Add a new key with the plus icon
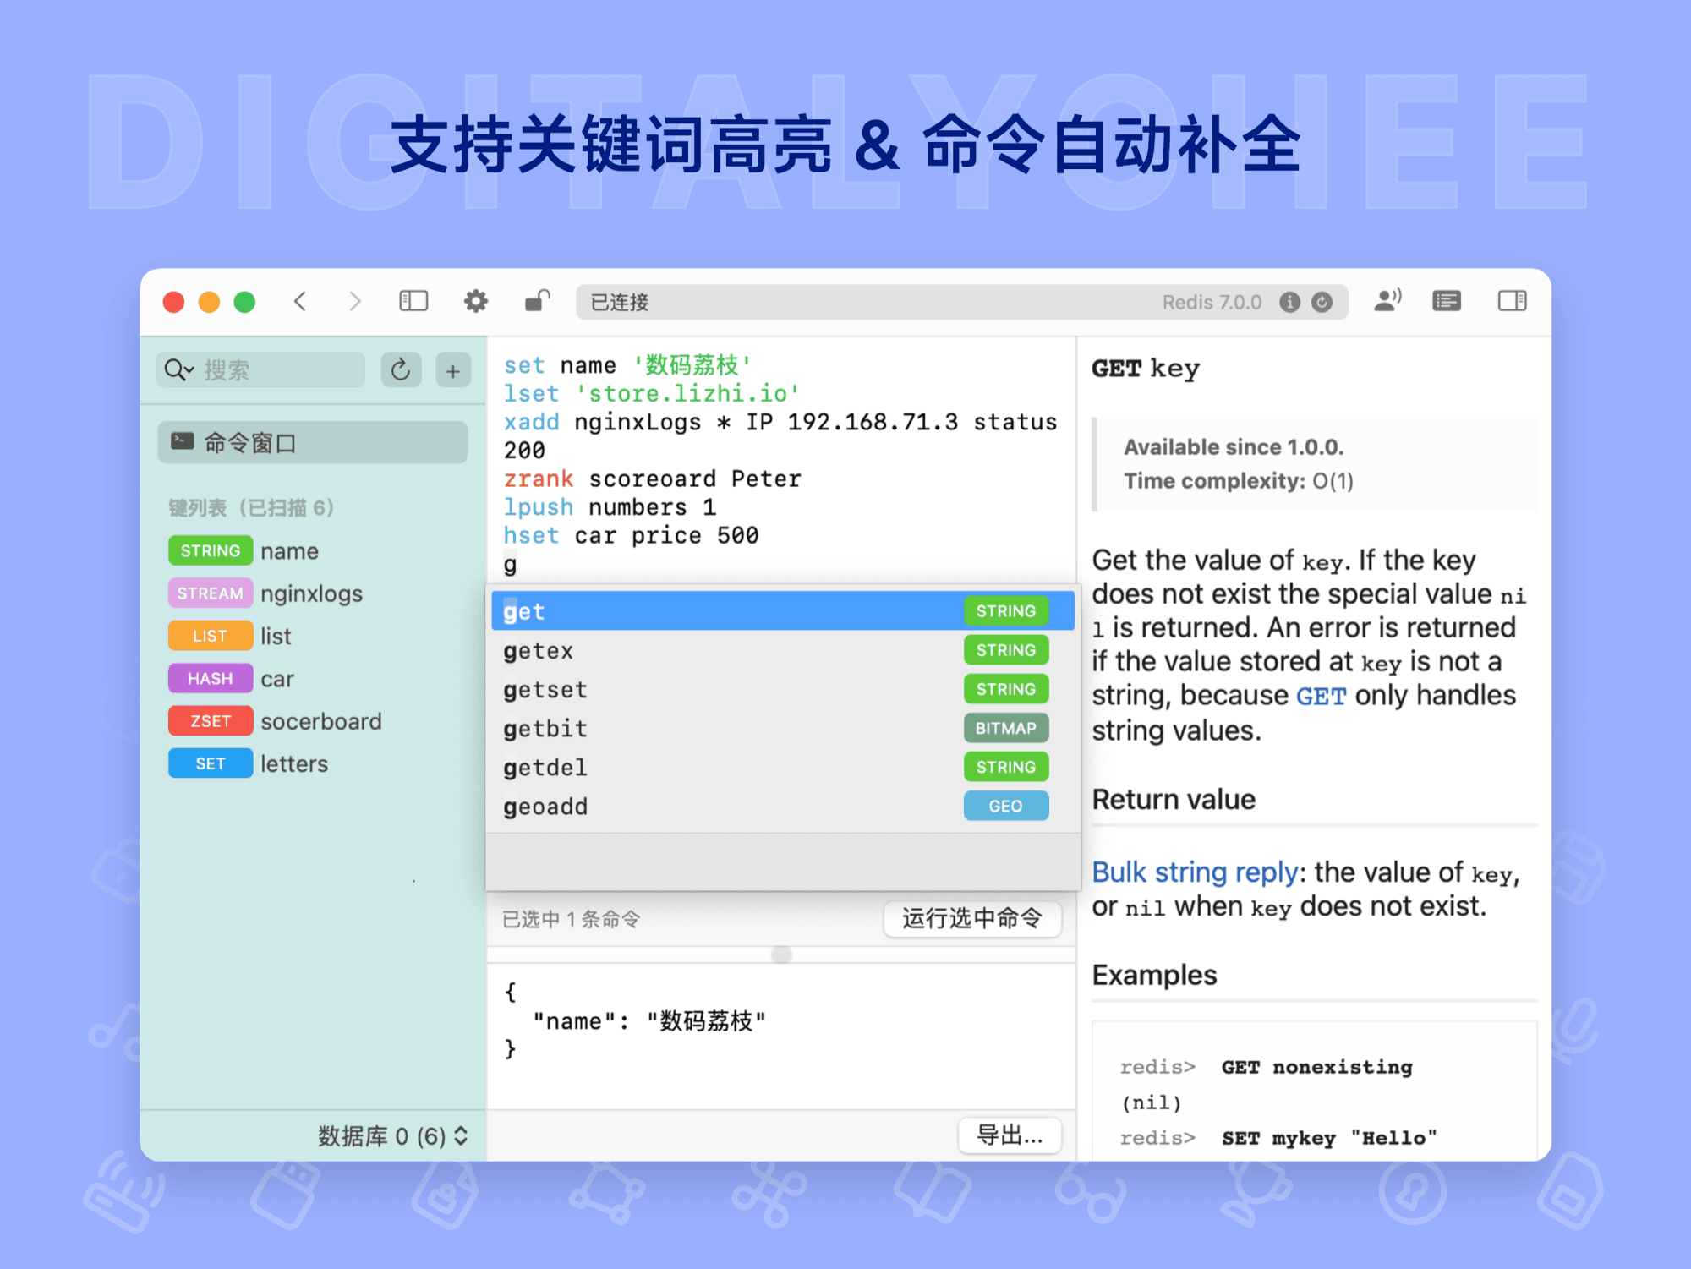 coord(453,369)
